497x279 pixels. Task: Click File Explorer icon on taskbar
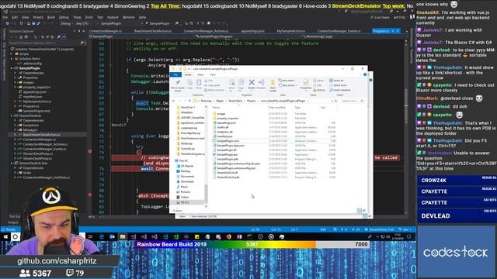tap(123, 236)
